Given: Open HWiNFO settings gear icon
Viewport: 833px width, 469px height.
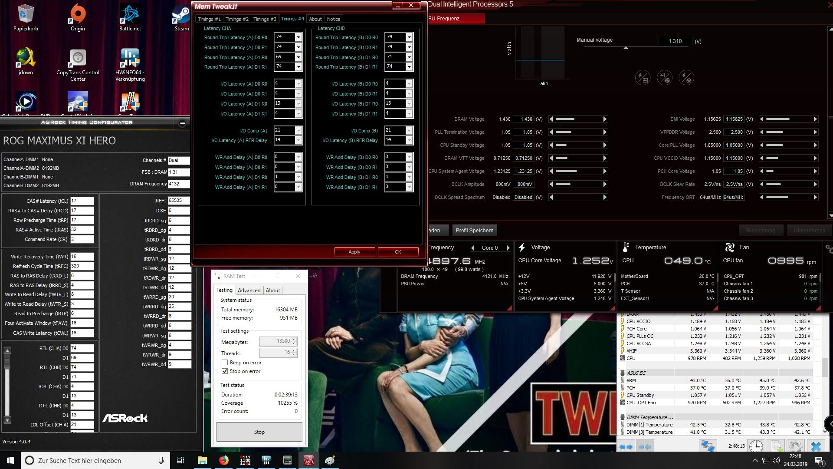Looking at the screenshot, I should (795, 446).
